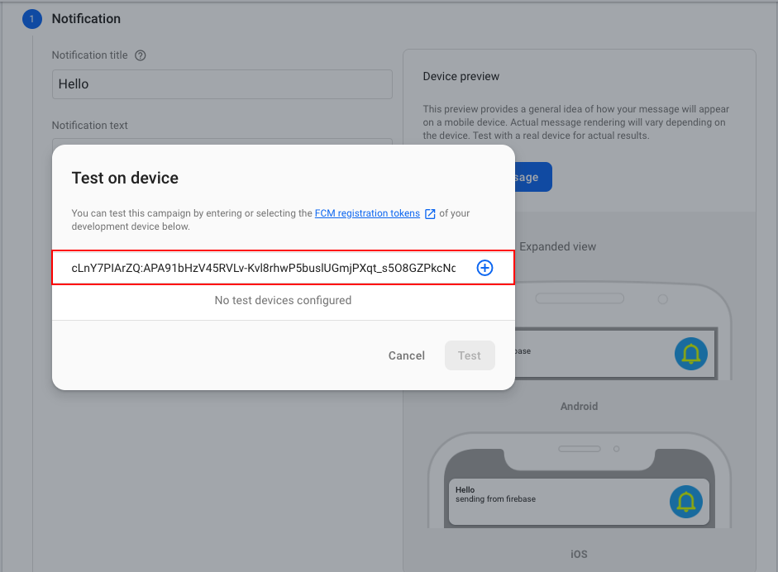Cancel the Test on device dialog
The image size is (778, 572).
pos(406,355)
